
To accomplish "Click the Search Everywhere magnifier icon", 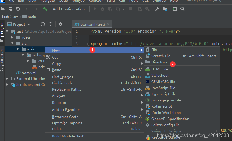I will pos(182,9).
